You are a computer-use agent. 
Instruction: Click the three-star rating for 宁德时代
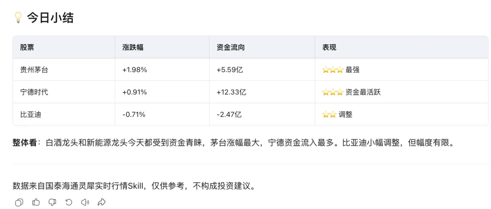click(x=333, y=92)
